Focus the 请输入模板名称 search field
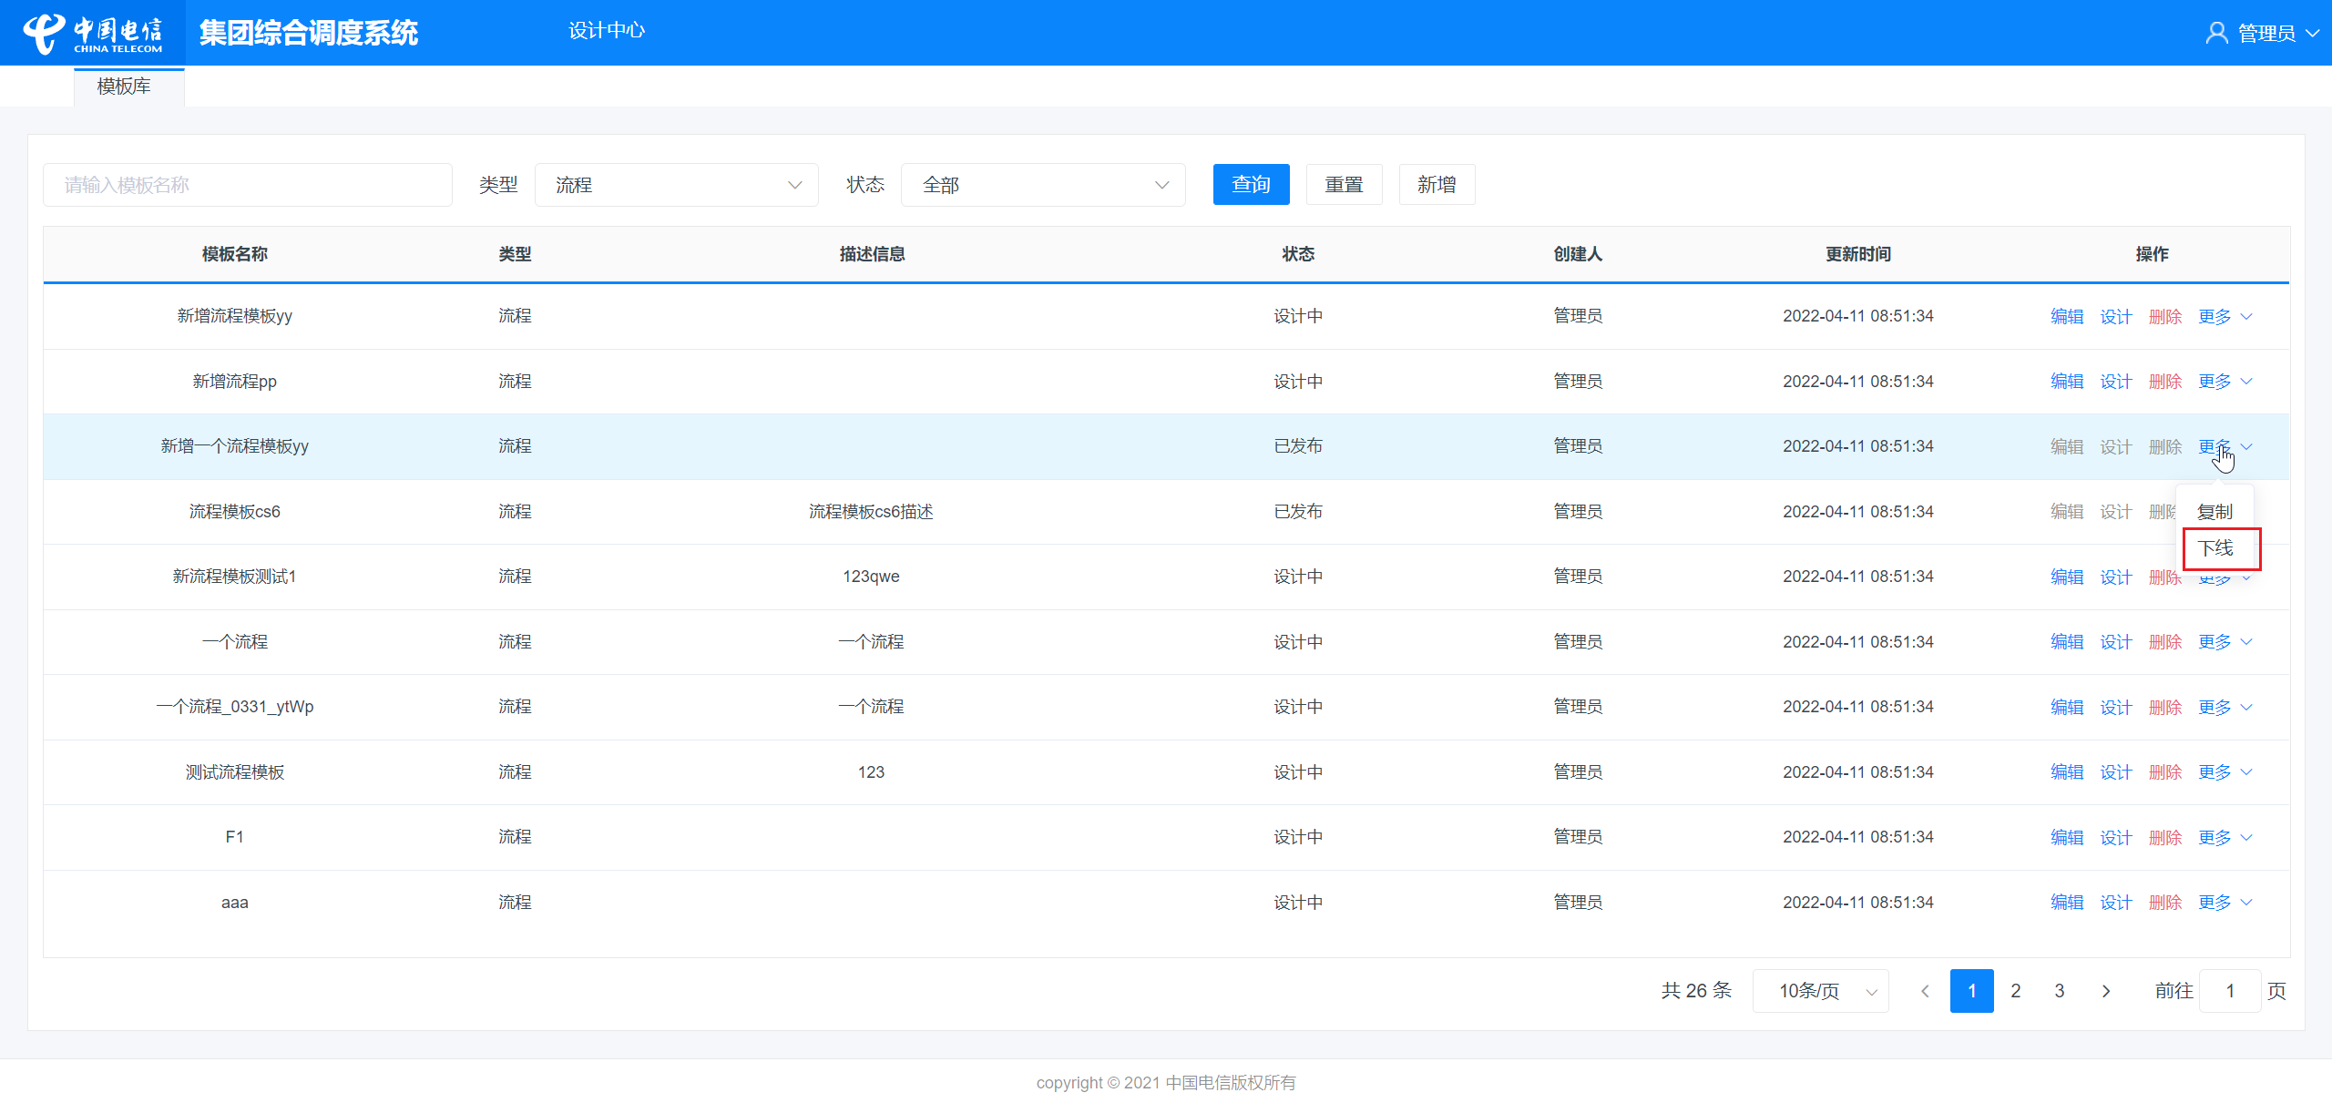The image size is (2332, 1103). (248, 185)
